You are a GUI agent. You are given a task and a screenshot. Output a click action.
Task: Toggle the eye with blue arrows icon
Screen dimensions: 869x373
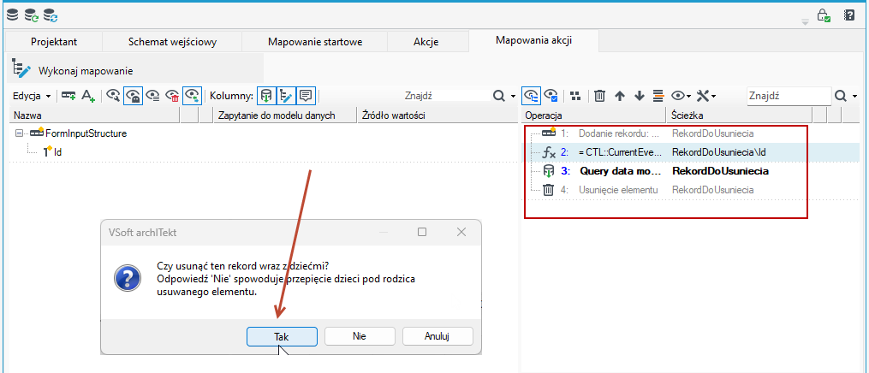193,96
